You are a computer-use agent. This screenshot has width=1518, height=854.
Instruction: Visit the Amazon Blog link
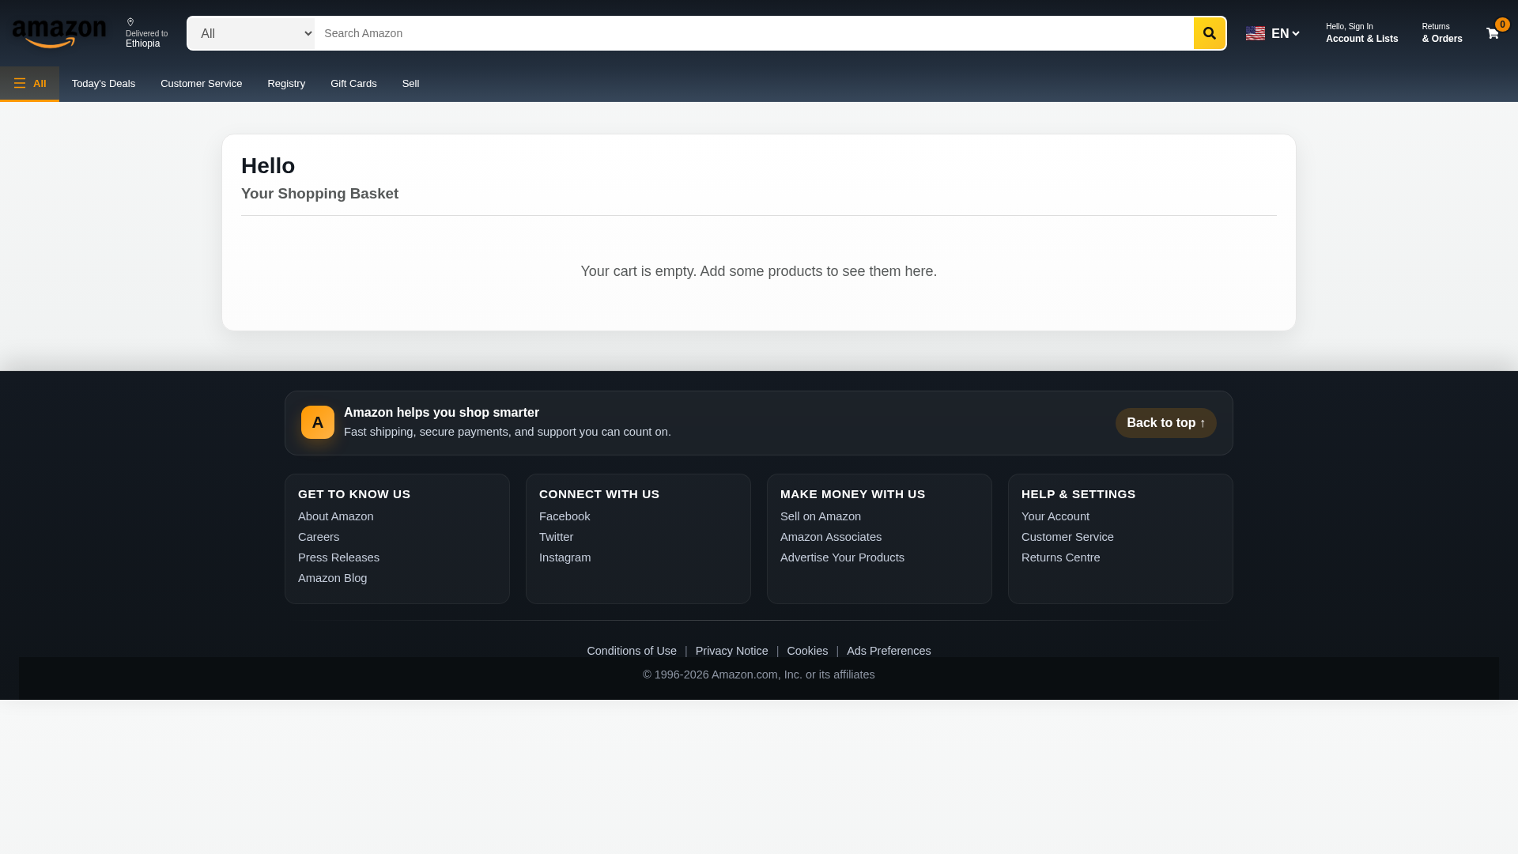click(x=332, y=578)
